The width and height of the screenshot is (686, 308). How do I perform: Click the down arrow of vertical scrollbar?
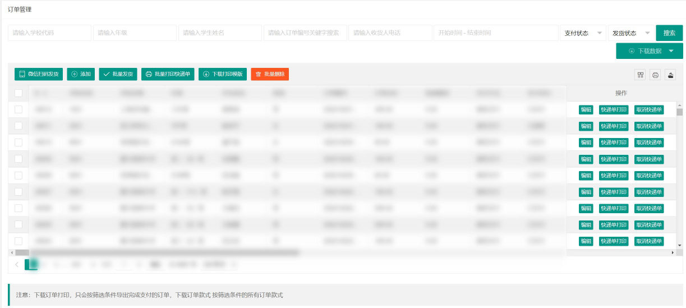coord(679,245)
